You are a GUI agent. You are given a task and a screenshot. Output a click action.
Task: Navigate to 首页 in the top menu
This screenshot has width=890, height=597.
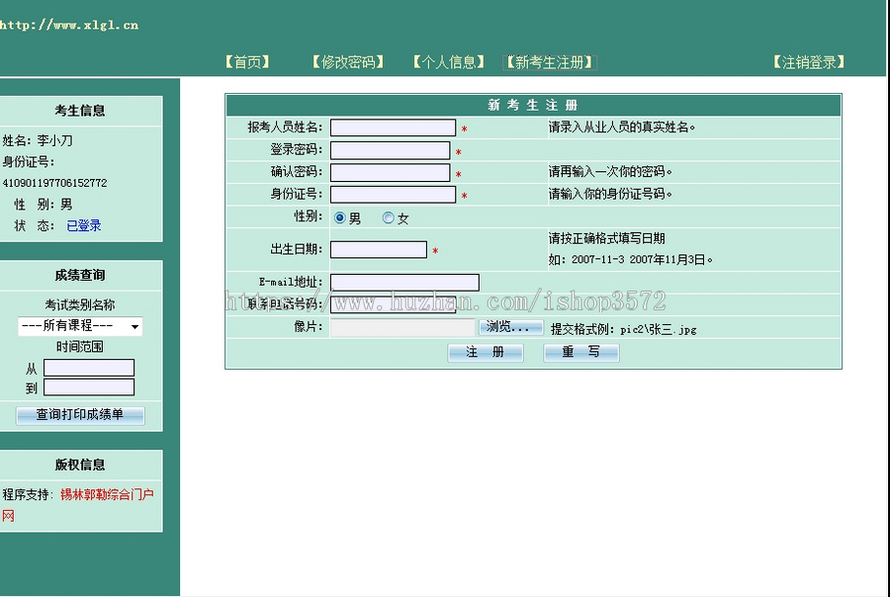[245, 61]
